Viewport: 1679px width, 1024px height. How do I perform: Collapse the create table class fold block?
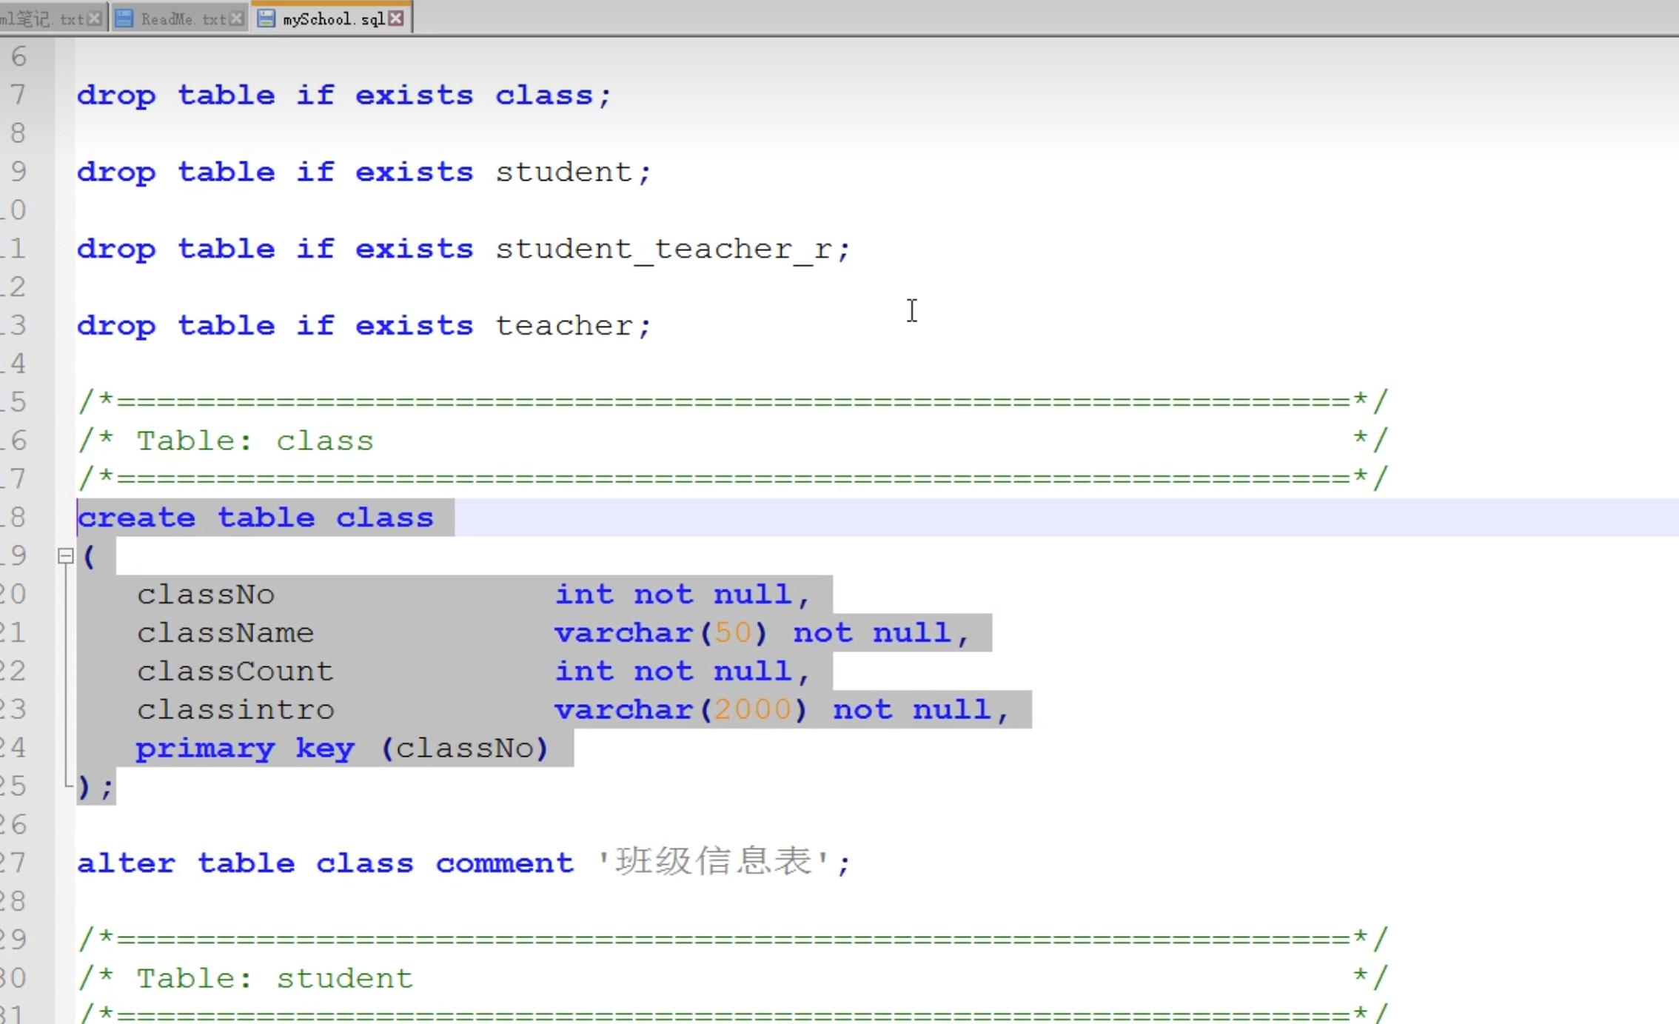[65, 555]
